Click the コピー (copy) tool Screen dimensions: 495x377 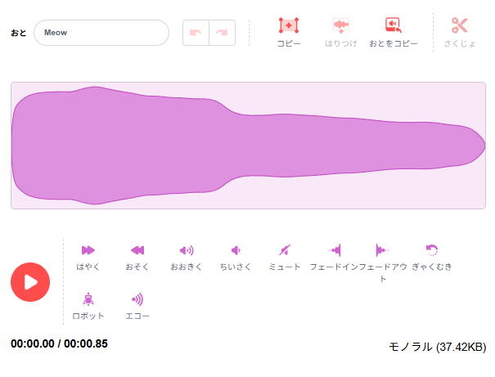pos(289,33)
